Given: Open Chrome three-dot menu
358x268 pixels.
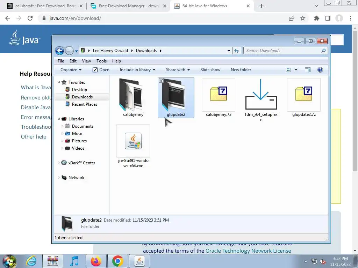Looking at the screenshot, I should click(350, 18).
